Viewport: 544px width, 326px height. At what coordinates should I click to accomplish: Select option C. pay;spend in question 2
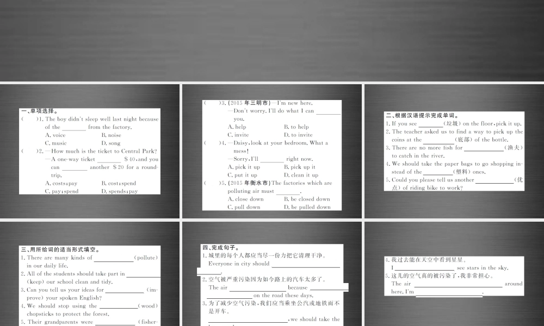click(x=61, y=191)
